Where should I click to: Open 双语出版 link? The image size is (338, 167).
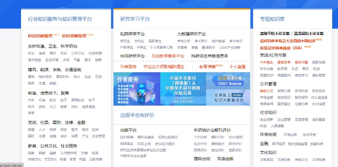click(x=225, y=159)
